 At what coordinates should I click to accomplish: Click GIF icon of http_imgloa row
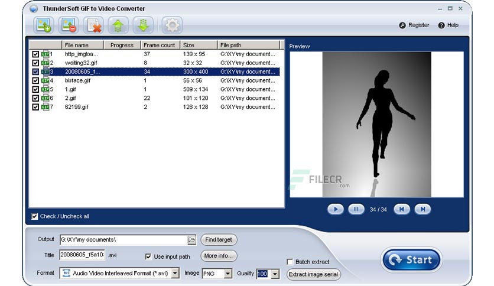(x=45, y=54)
